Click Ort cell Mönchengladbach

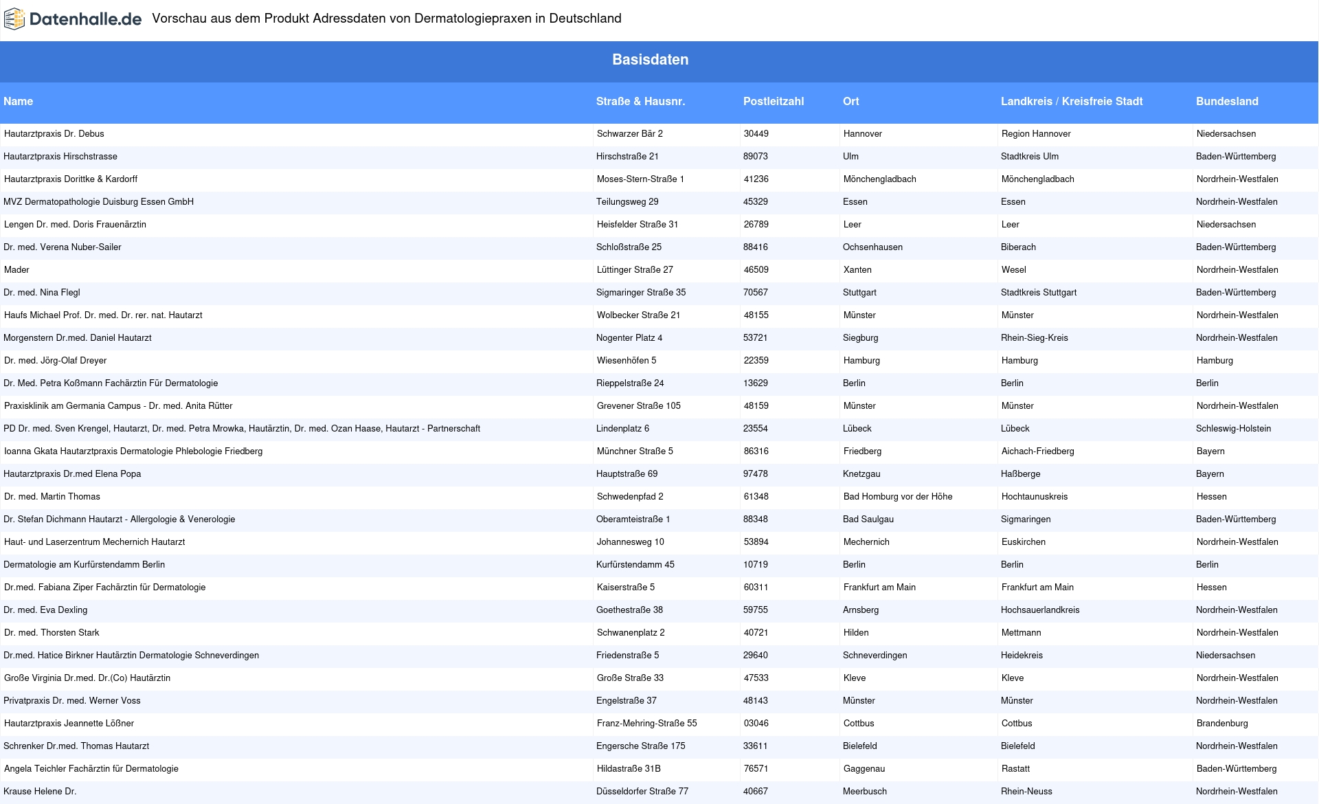point(880,179)
